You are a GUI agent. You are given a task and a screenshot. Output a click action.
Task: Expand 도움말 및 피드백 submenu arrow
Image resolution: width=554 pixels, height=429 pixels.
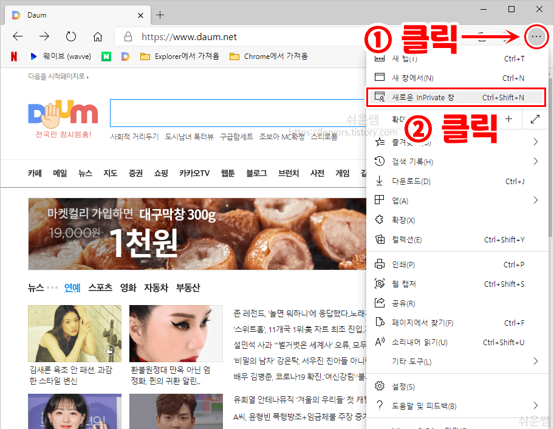pyautogui.click(x=536, y=405)
